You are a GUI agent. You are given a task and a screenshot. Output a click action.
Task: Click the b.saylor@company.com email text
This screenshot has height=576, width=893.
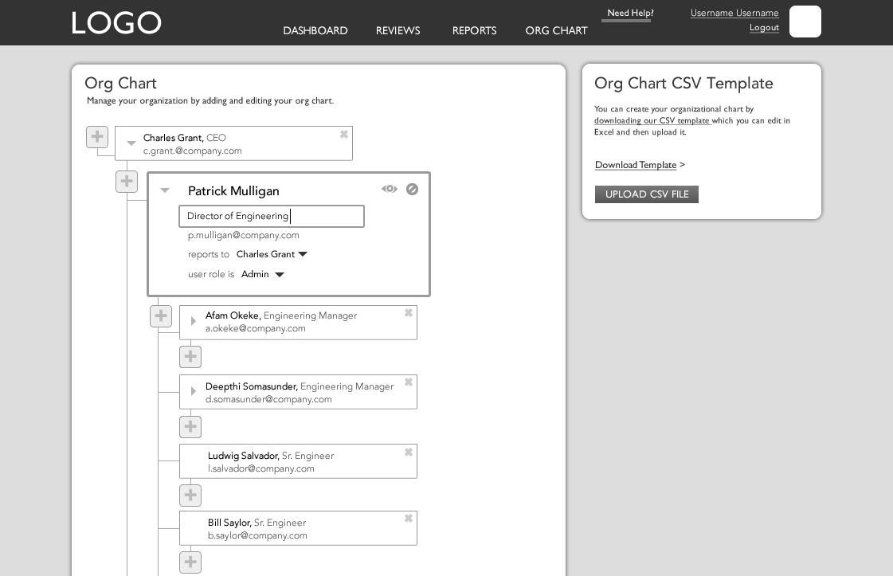coord(257,535)
